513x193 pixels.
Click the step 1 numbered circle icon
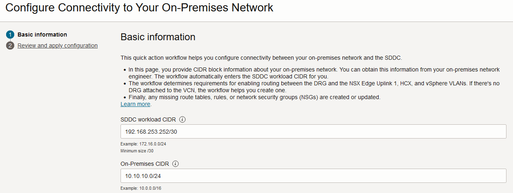tap(10, 35)
